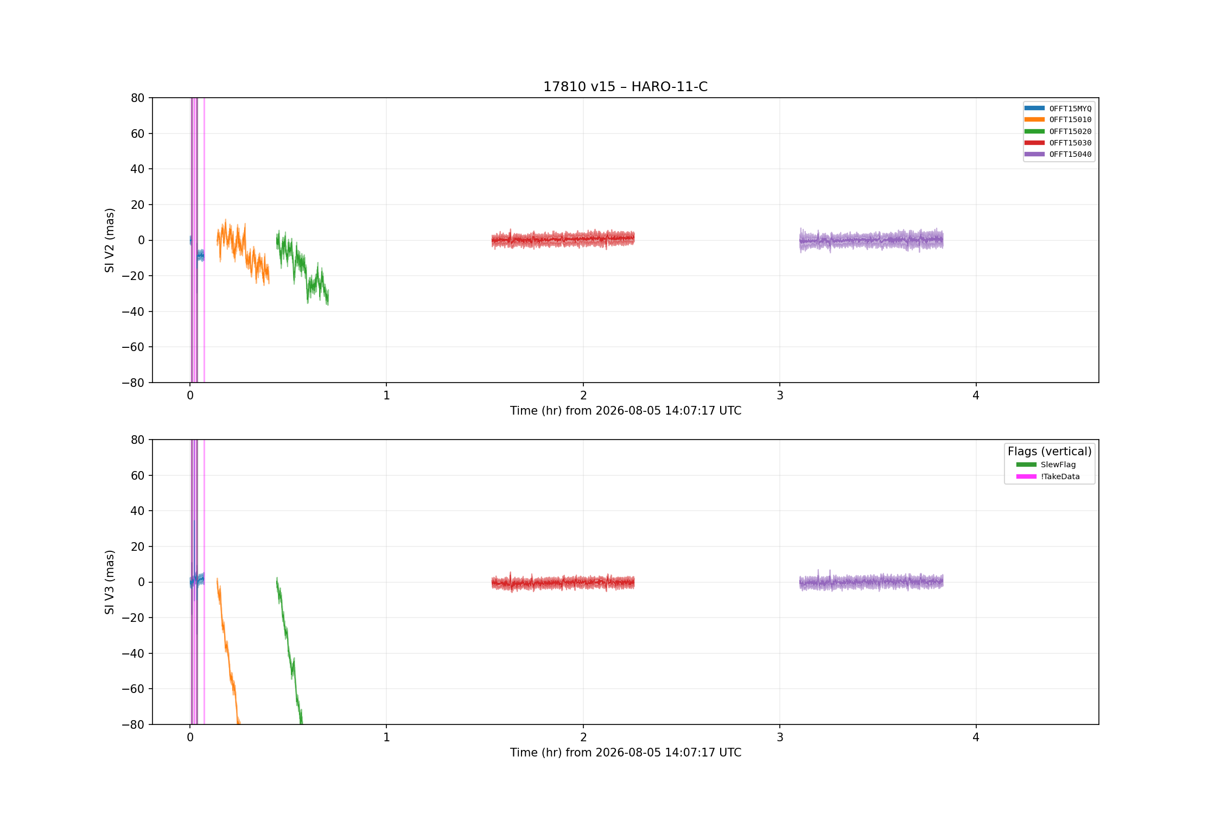Image resolution: width=1221 pixels, height=814 pixels.
Task: Click the top plot's time axis label
Action: coord(625,411)
